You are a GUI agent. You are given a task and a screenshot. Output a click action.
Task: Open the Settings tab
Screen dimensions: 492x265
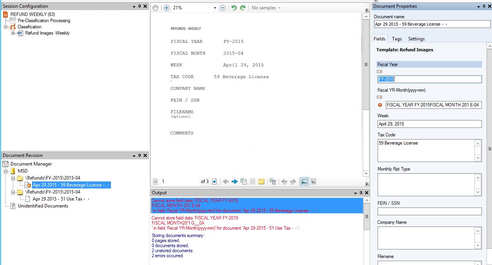[x=416, y=39]
